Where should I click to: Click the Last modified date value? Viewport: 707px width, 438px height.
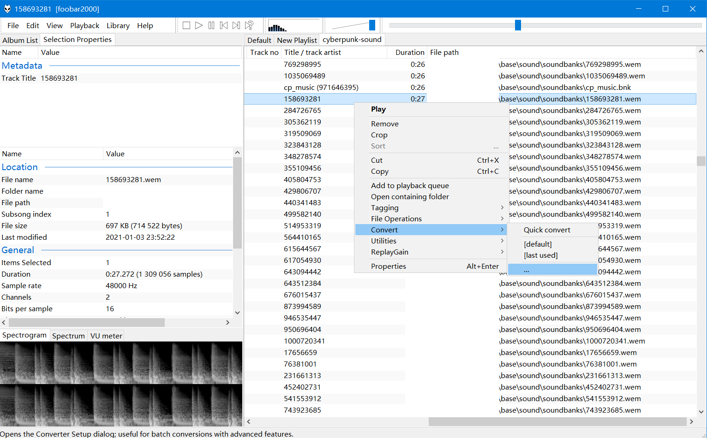(x=140, y=237)
